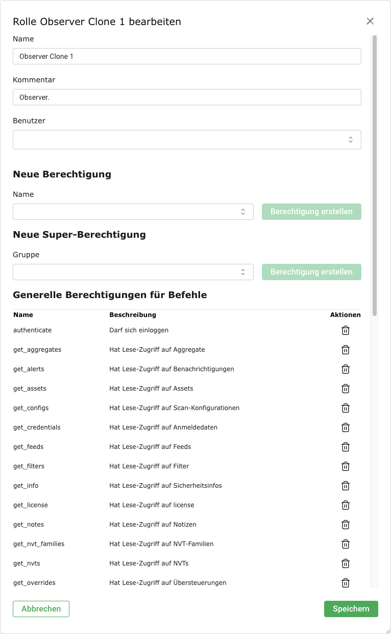This screenshot has width=391, height=634.
Task: Click Berechtigung erstellen beside Gruppe dropdown
Action: pyautogui.click(x=311, y=272)
